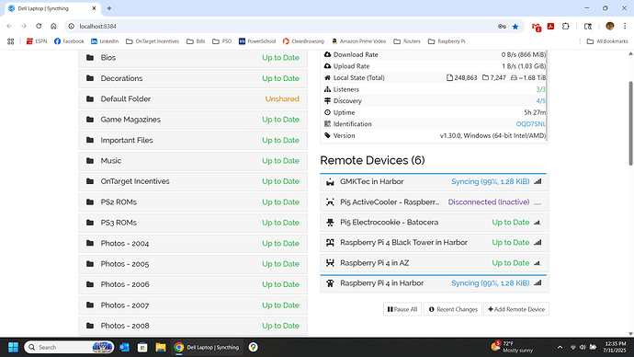The image size is (634, 357).
Task: Open File Explorer from the taskbar
Action: pos(161,347)
